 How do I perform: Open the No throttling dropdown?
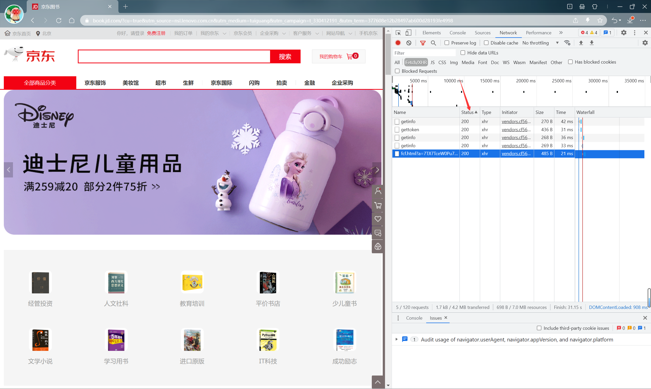click(540, 43)
